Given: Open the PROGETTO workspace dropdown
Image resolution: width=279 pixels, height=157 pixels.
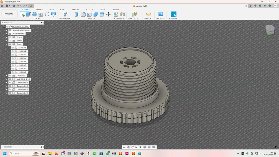Looking at the screenshot, I should 10,14.
